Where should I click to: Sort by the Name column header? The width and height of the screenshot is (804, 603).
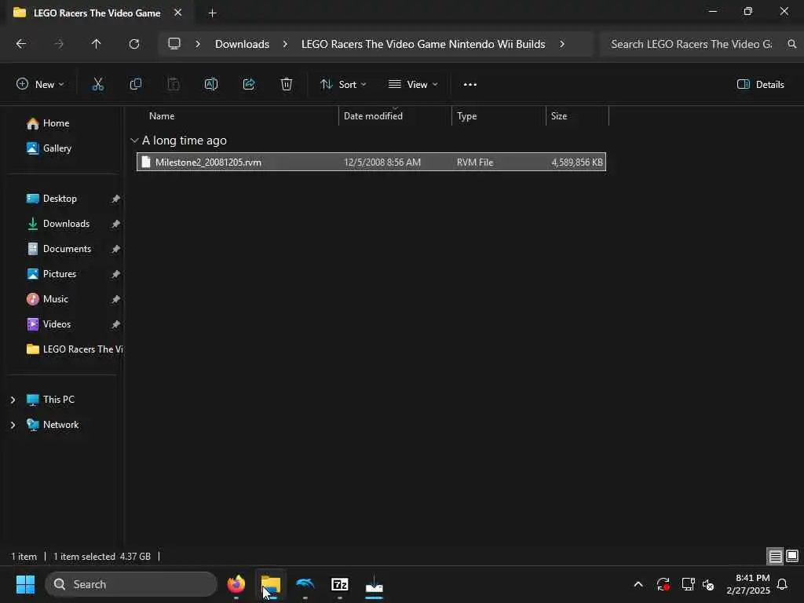pyautogui.click(x=162, y=116)
